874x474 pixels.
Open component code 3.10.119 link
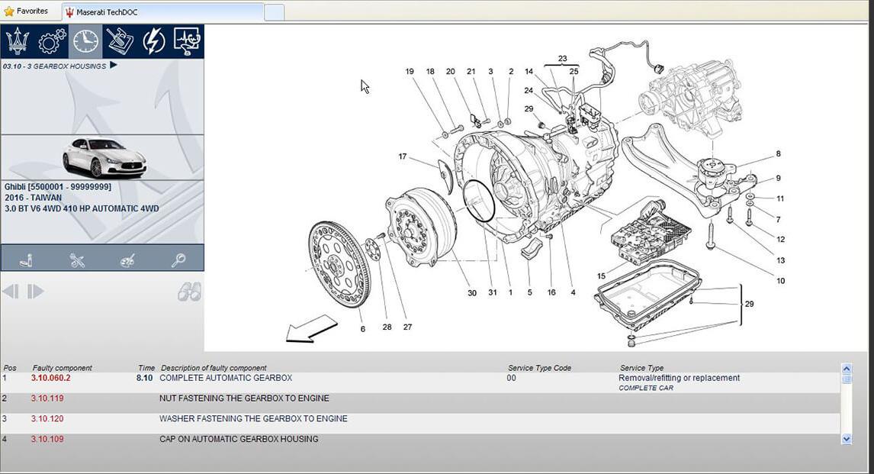tap(47, 398)
